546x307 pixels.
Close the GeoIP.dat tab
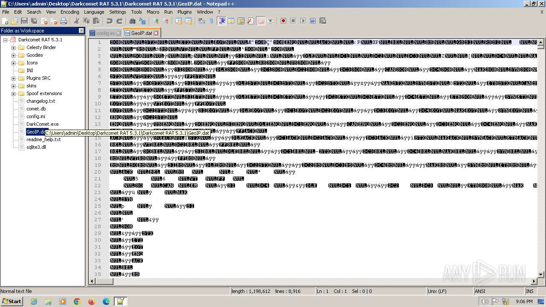click(156, 33)
